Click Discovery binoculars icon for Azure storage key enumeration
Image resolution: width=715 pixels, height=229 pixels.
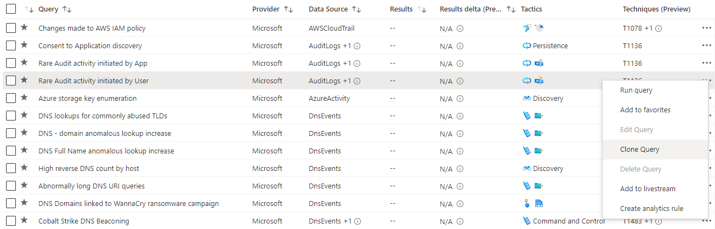527,99
